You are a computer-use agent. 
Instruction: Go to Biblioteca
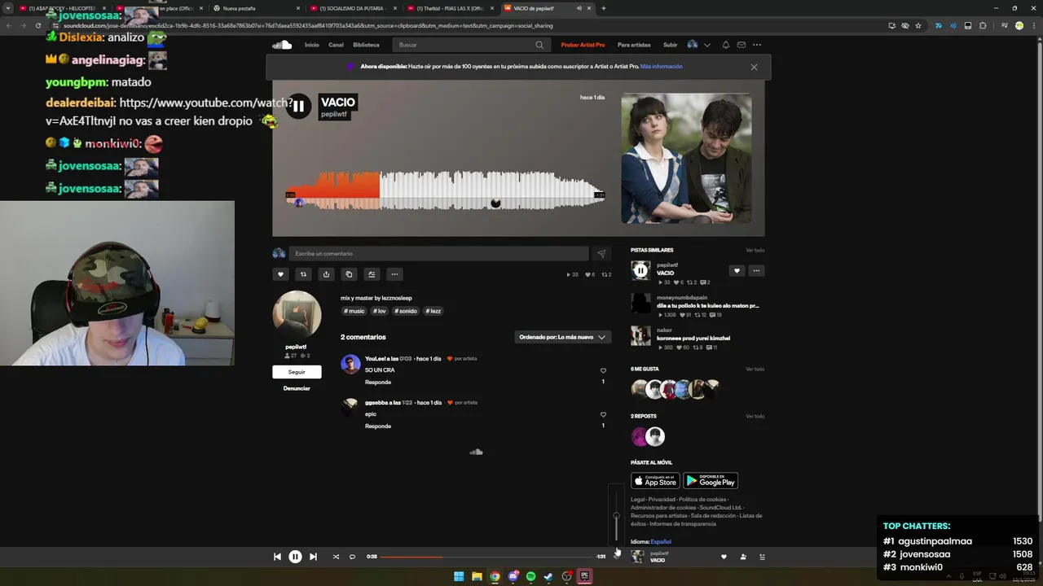[x=366, y=45]
